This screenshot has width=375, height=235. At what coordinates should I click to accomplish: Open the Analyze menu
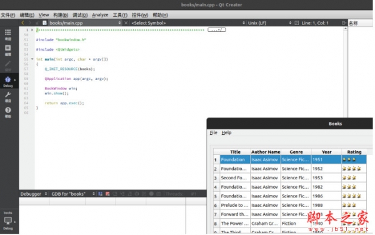(100, 15)
